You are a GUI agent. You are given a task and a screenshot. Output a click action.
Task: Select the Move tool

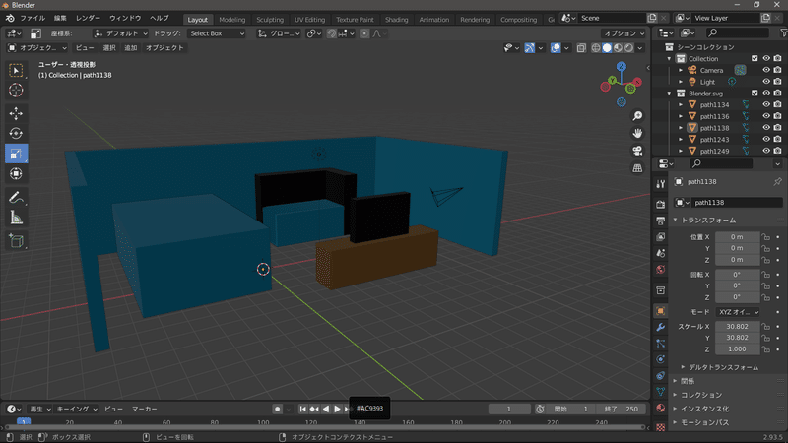(16, 113)
